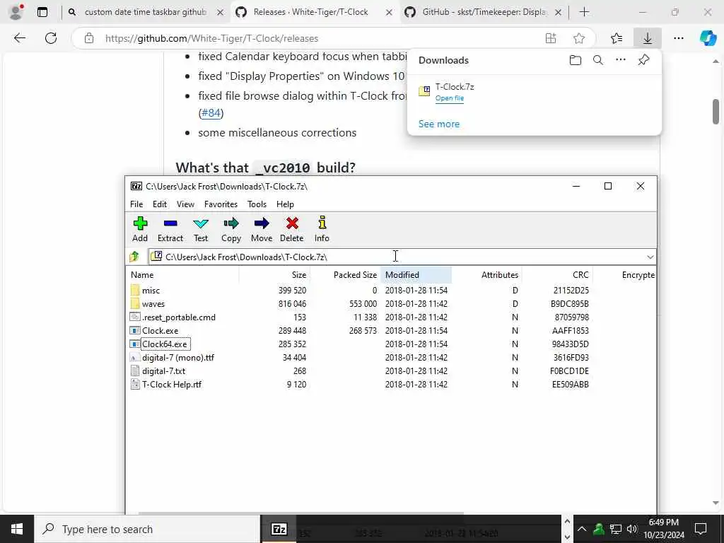Show hidden system tray icons
Image resolution: width=724 pixels, height=543 pixels.
click(x=582, y=529)
